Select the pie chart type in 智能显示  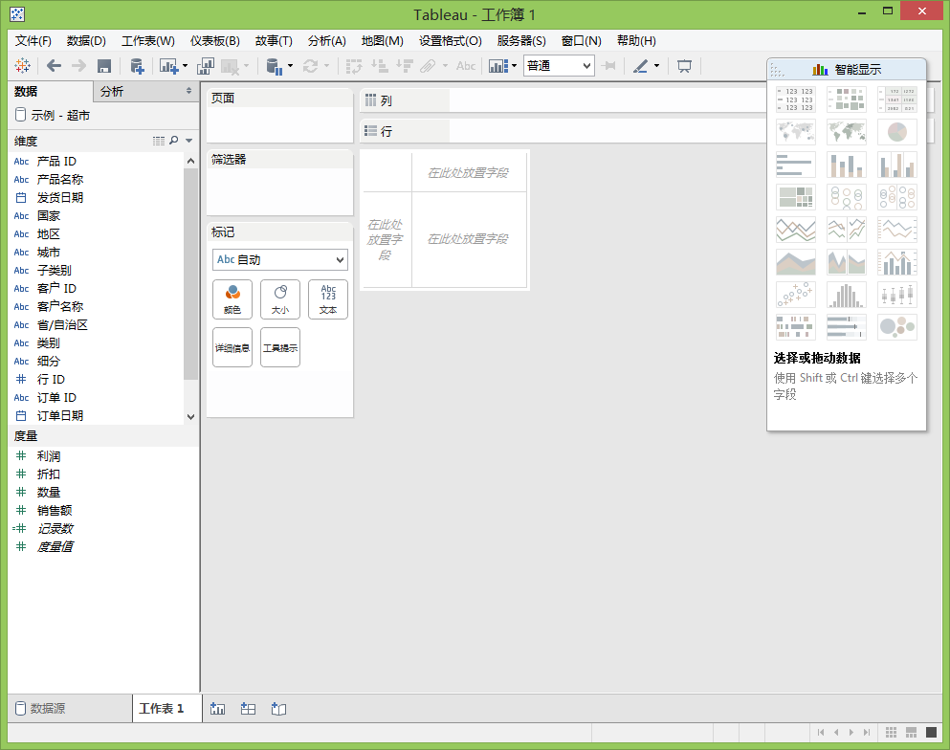point(897,131)
